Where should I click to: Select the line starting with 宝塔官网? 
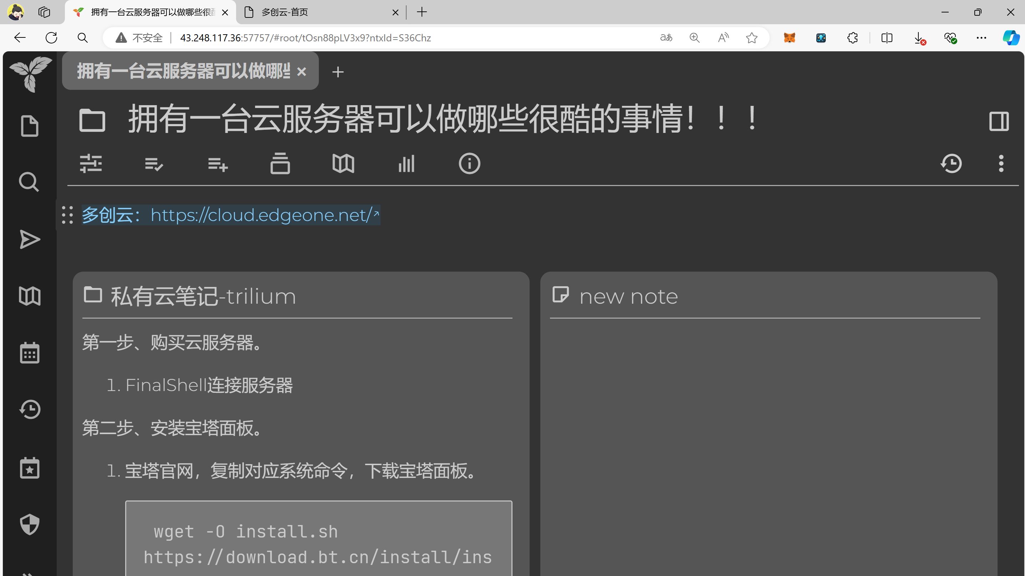[300, 471]
